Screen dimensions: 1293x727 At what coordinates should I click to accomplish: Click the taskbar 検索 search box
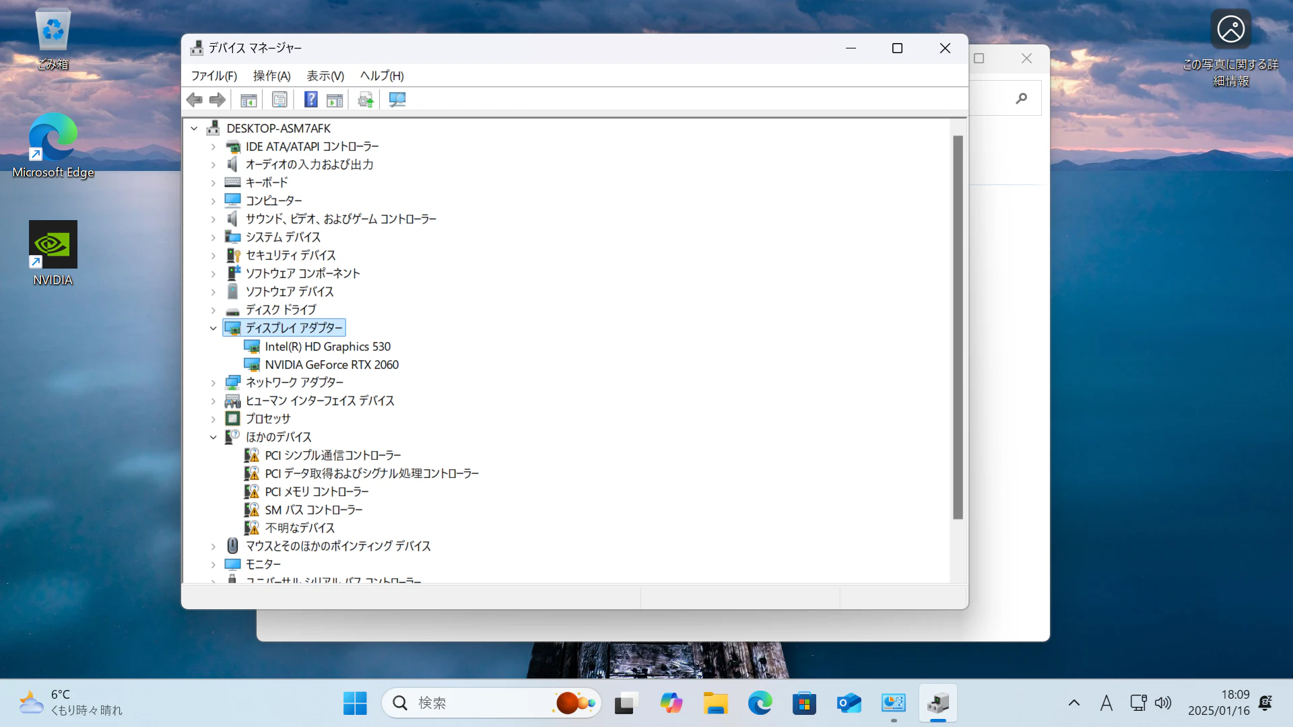[x=492, y=703]
